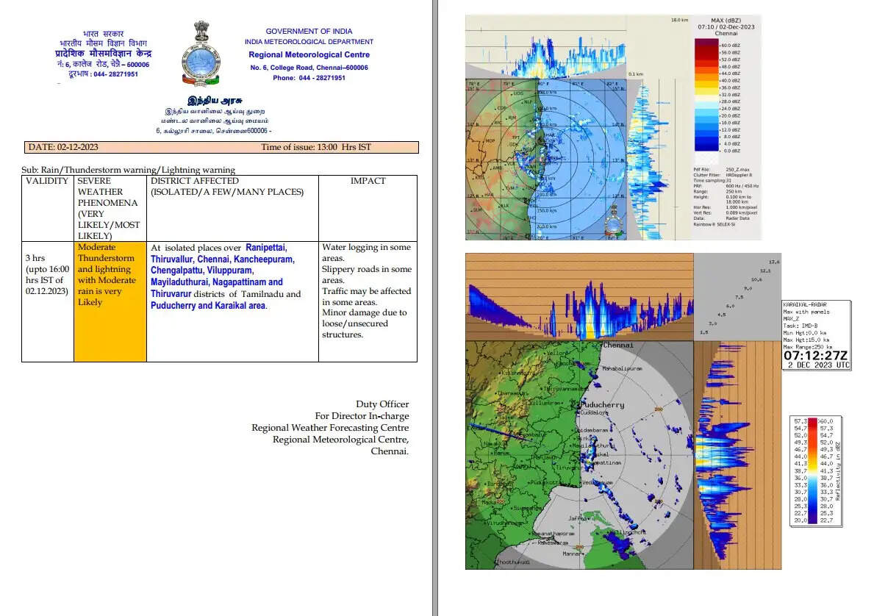Click the Chennai label on Karaikal radar map
874x616 pixels.
pos(617,345)
